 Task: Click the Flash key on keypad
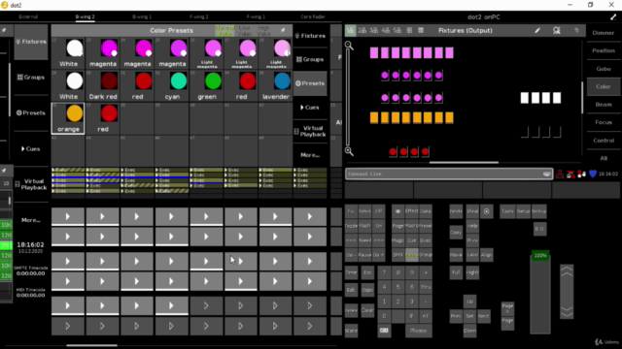[364, 226]
